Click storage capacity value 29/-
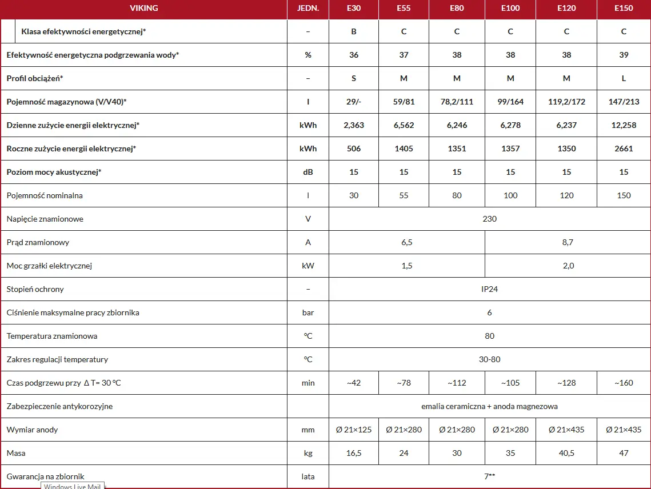Viewport: 651px width, 489px height. 354,102
